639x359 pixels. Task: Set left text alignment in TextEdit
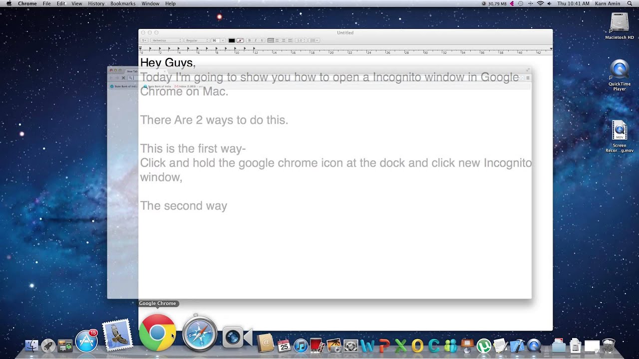(x=271, y=40)
